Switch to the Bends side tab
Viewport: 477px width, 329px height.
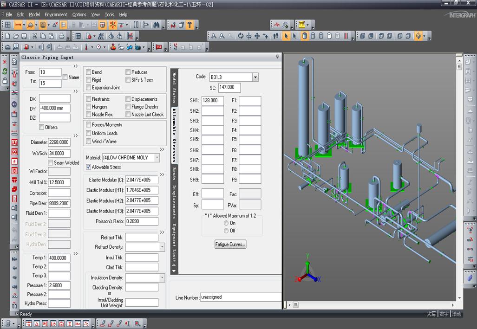tap(174, 173)
